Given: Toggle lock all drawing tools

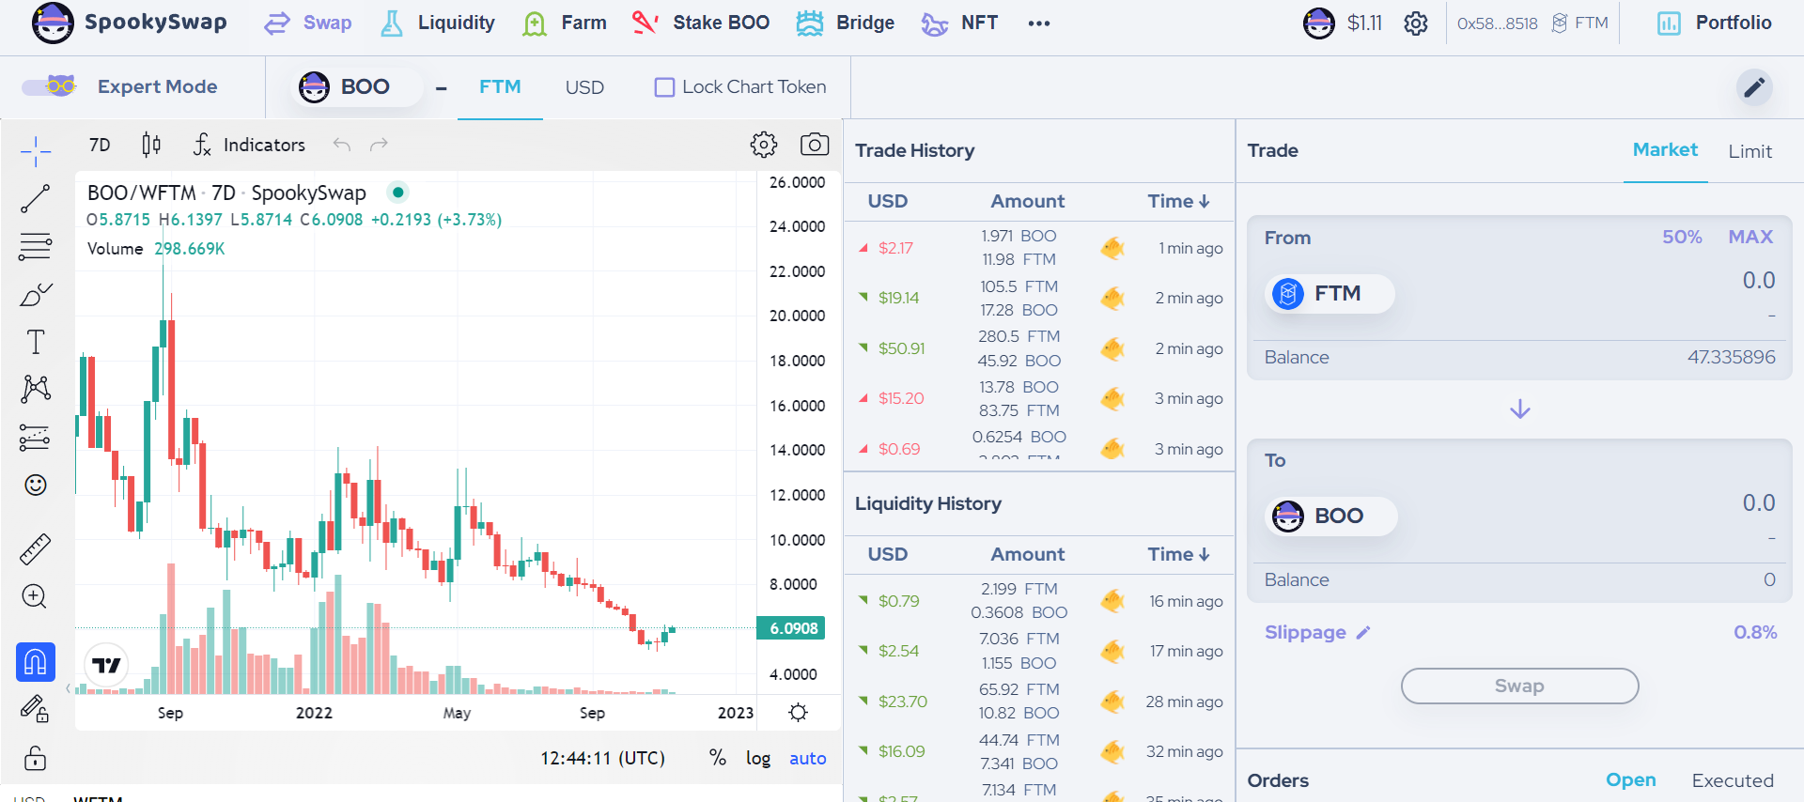Looking at the screenshot, I should tap(36, 757).
